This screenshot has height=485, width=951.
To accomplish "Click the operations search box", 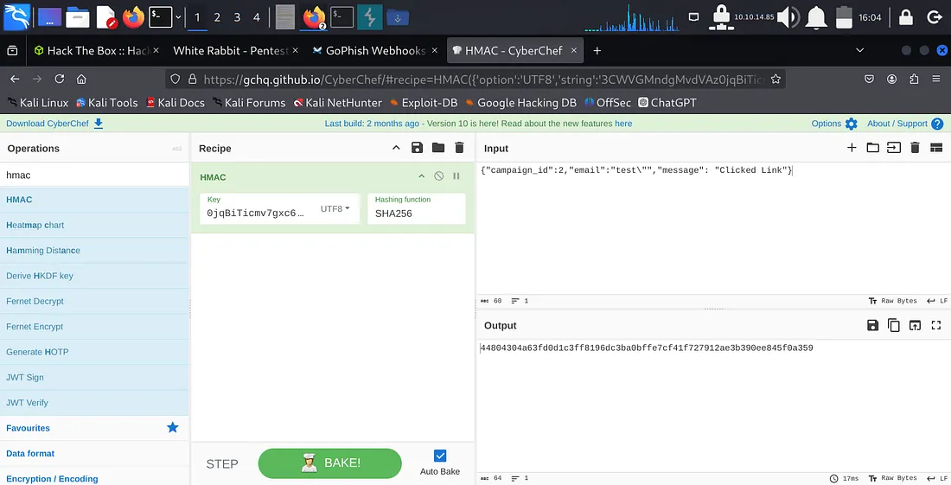I will click(x=94, y=175).
